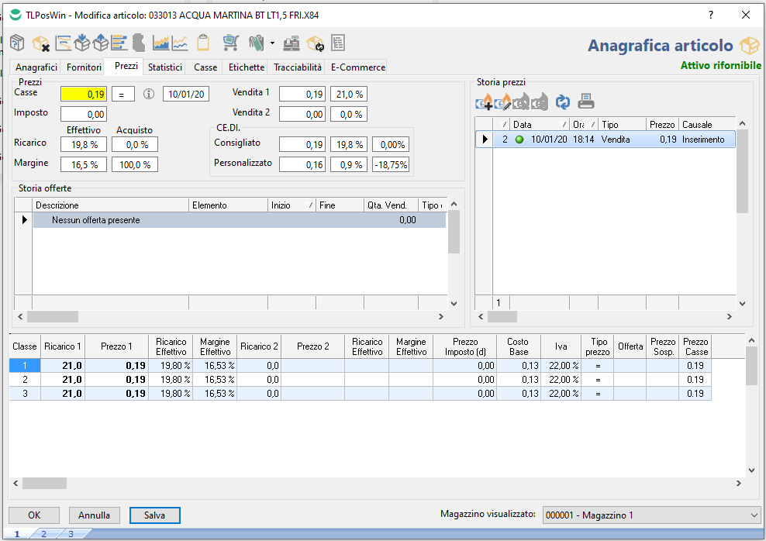Open the dropdown arrow next to the labels icon
Screen dimensions: 766x541
tap(271, 43)
